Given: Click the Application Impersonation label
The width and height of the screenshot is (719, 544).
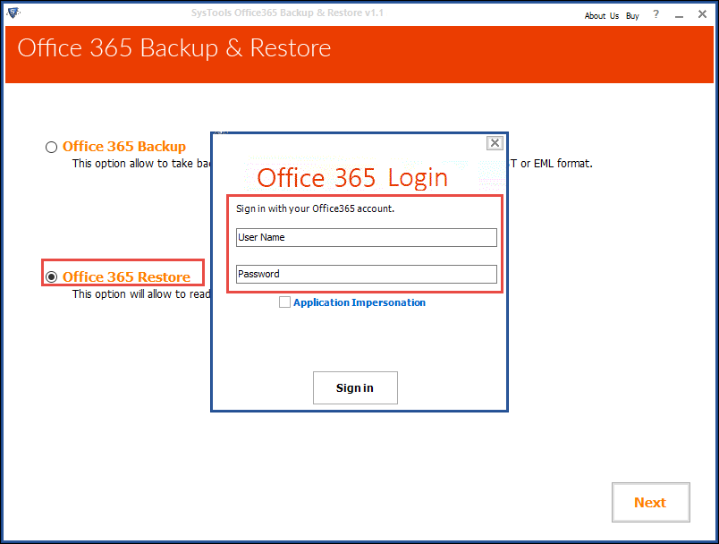Looking at the screenshot, I should point(359,302).
